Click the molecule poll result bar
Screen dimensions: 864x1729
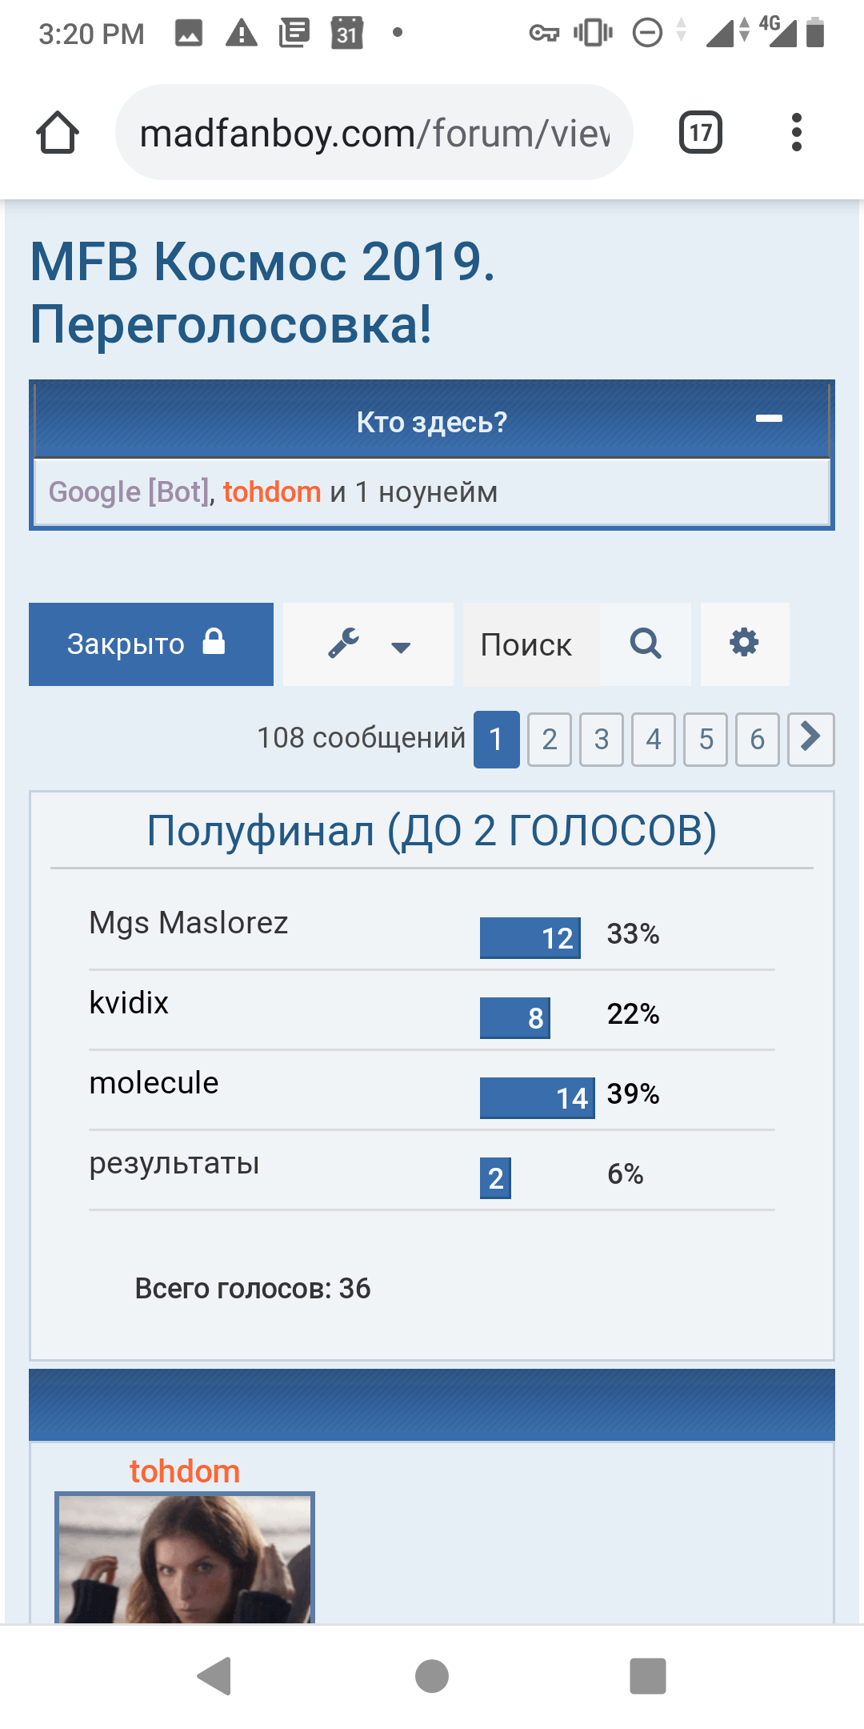[x=537, y=1097]
